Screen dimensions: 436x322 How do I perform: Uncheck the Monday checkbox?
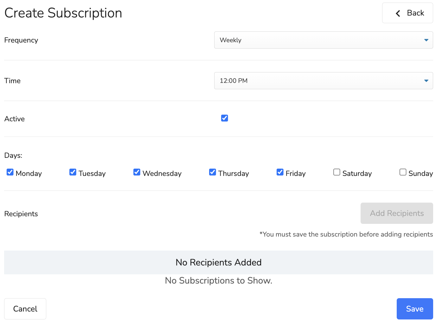point(10,172)
